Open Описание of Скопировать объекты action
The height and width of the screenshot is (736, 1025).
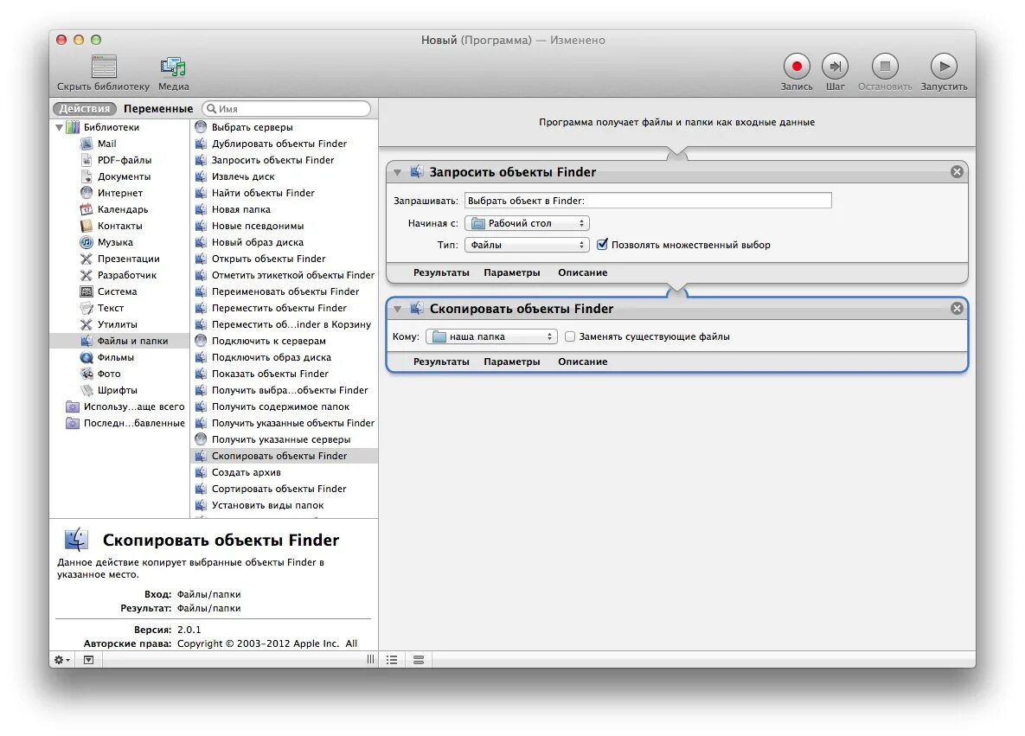(582, 362)
